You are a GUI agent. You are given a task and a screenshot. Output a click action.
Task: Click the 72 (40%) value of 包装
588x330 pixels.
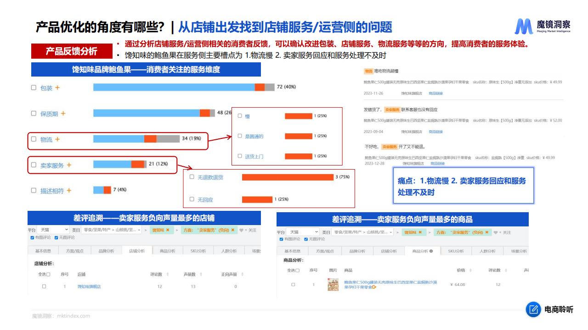tap(286, 87)
